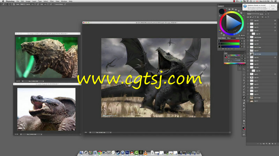Toggle visibility of Layer 9 at bottom
Image resolution: width=279 pixels, height=156 pixels.
[x=248, y=101]
